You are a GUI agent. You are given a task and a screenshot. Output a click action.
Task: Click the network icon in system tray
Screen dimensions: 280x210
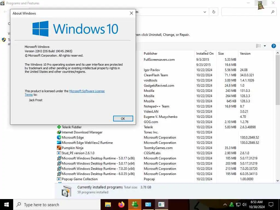pos(238,205)
